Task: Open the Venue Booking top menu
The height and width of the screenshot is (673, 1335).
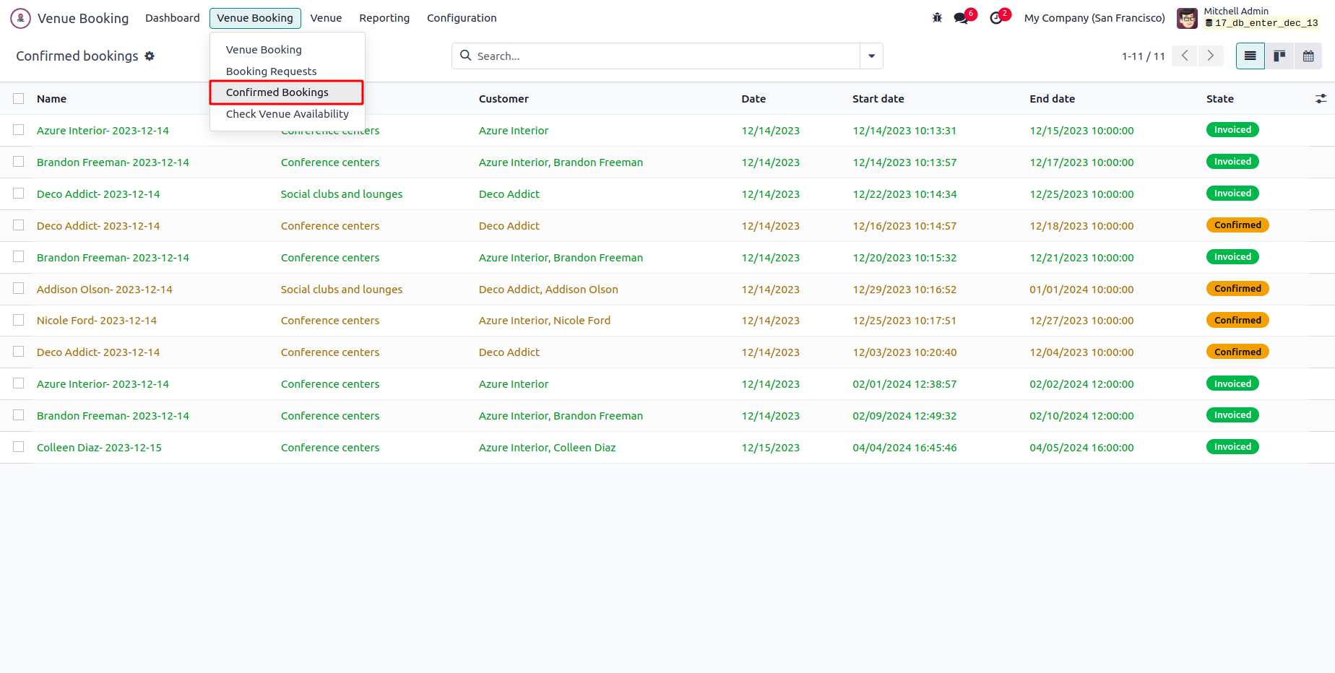Action: (x=255, y=18)
